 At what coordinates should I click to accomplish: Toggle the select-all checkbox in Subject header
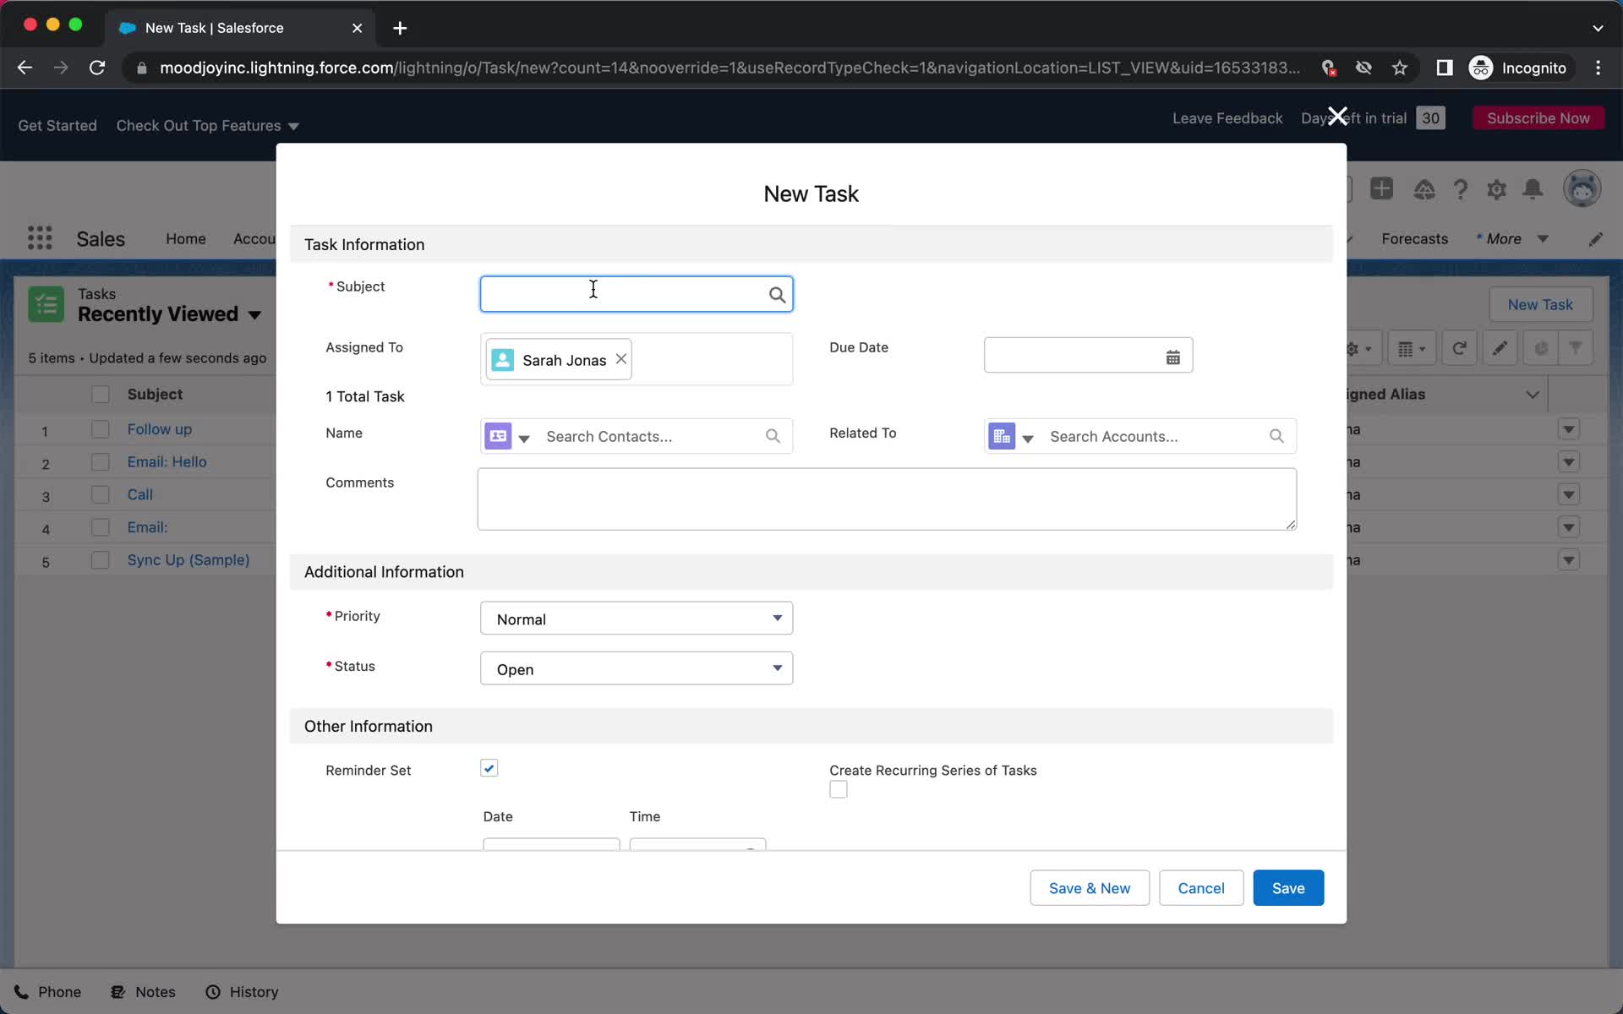[101, 395]
